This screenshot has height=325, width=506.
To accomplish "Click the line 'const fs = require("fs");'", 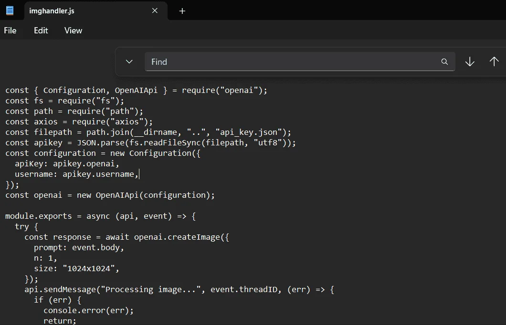I will tap(64, 101).
